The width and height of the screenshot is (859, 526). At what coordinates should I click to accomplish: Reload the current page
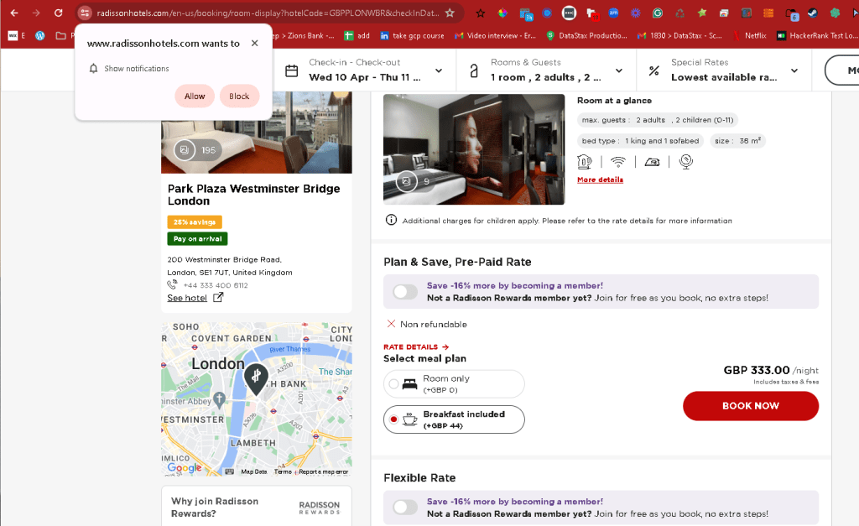pyautogui.click(x=58, y=13)
